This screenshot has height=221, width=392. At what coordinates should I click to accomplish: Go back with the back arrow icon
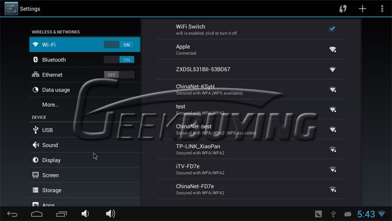12,214
